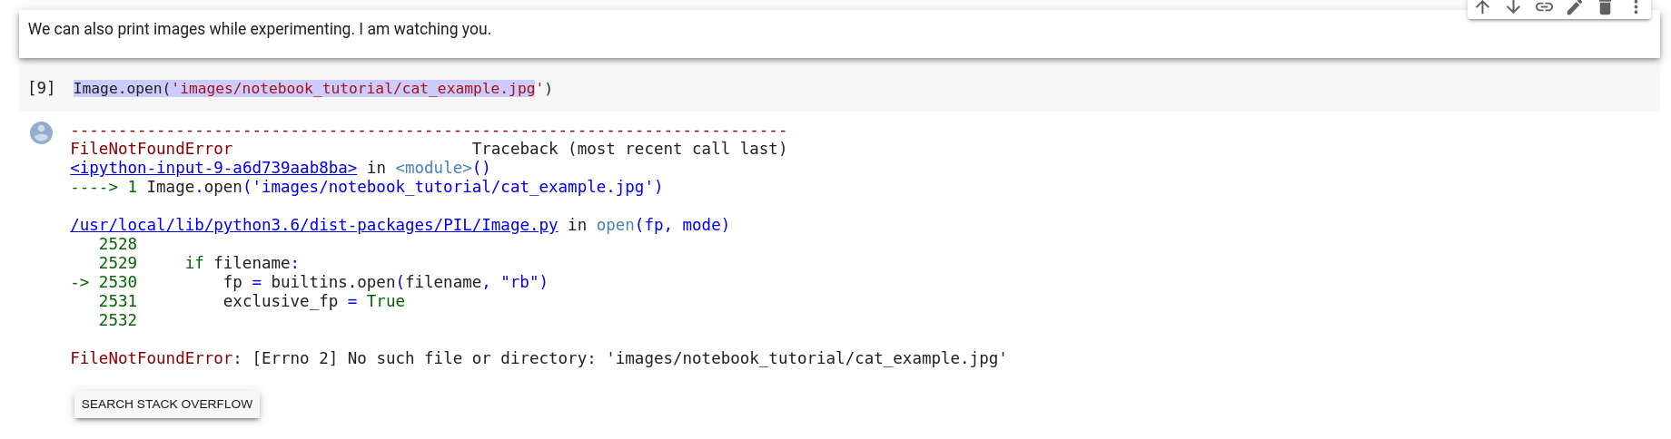This screenshot has height=439, width=1671.
Task: Click the 'Traceback (most recent call last)' text
Action: [x=628, y=149]
